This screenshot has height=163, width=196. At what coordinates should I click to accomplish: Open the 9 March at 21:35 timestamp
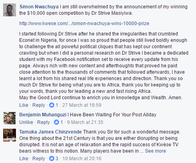[85, 122]
